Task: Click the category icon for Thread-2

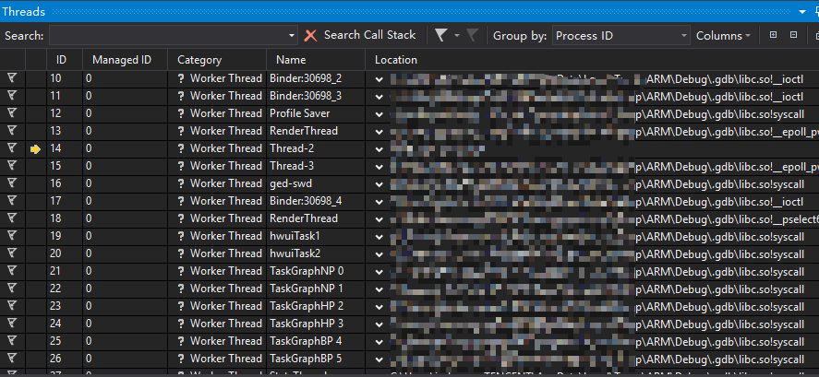Action: click(x=181, y=149)
